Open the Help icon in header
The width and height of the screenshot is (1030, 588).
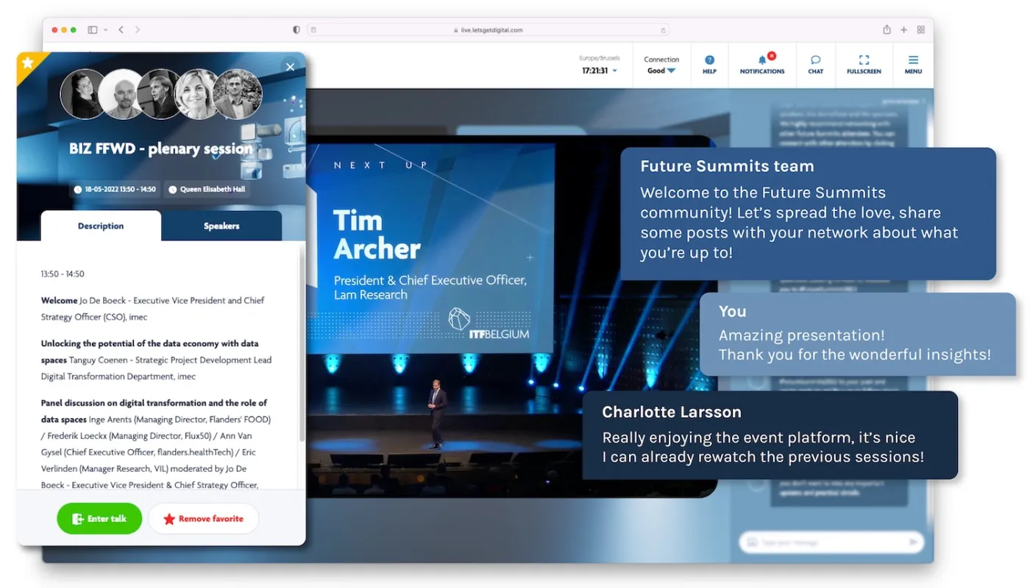709,64
